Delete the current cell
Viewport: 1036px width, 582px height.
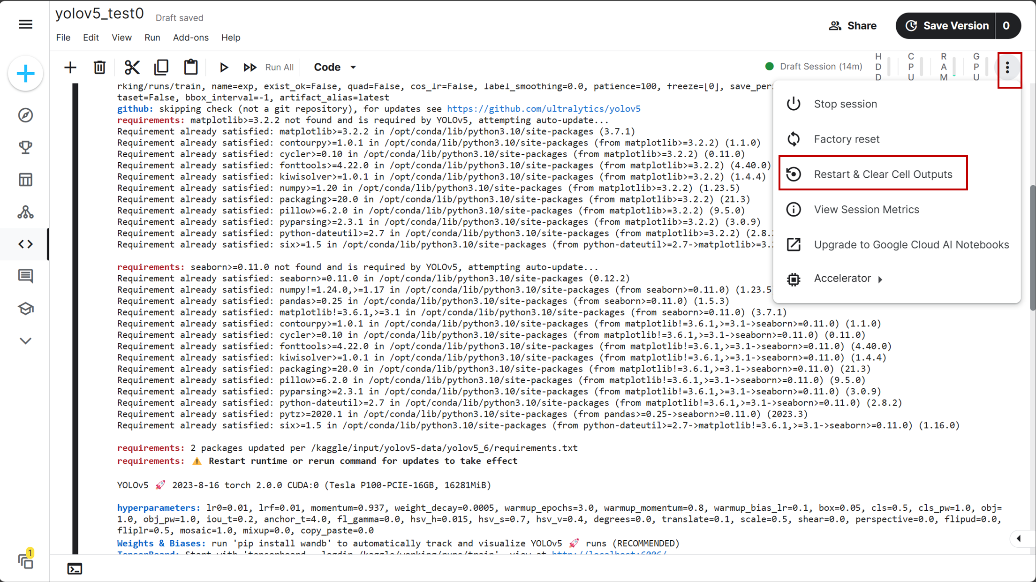[99, 67]
